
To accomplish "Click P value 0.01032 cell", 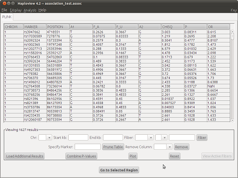I will click(x=195, y=49).
